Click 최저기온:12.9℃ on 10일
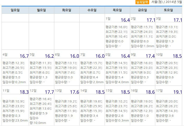 click(x=167, y=73)
